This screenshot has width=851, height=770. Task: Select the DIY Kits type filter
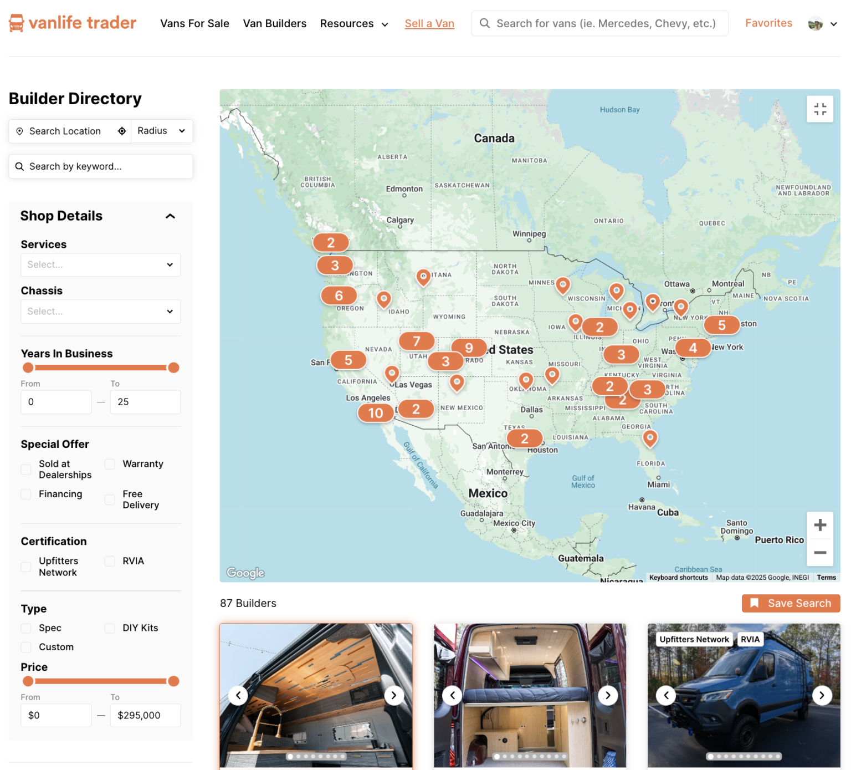[110, 628]
